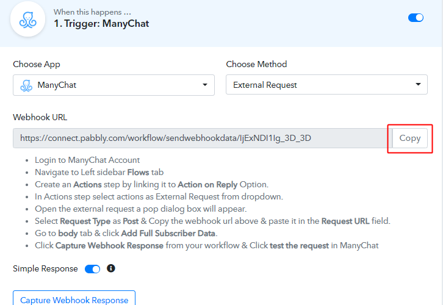
Task: Click 'Navigate to Left sidebar Flows tab' line
Action: [x=99, y=172]
